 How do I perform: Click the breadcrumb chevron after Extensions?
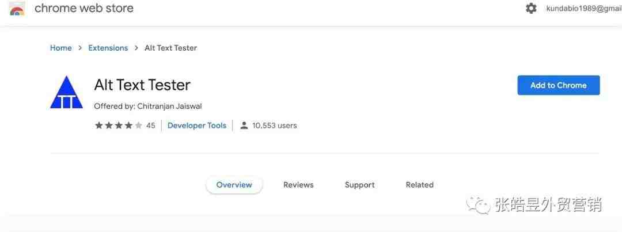coord(136,48)
